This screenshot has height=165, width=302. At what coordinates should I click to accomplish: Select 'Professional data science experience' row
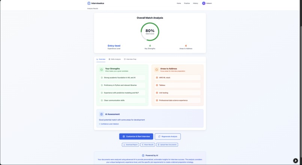(x=178, y=100)
